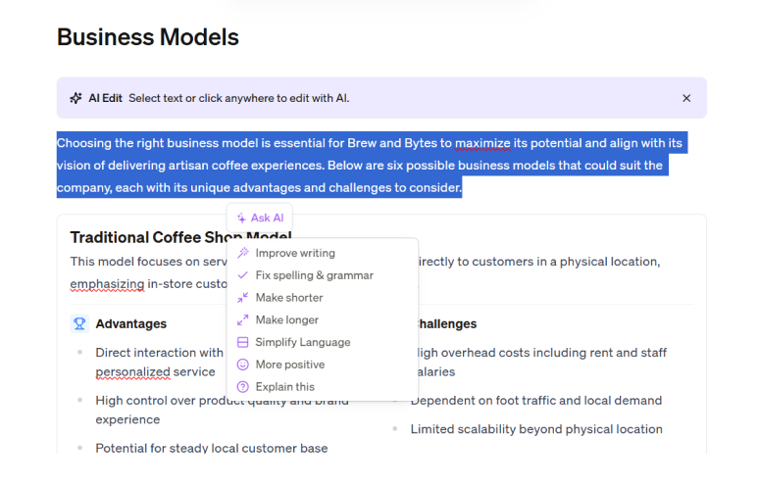Screen dimensions: 758x487
Task: Click the expand arrows icon for Make longer
Action: click(242, 319)
